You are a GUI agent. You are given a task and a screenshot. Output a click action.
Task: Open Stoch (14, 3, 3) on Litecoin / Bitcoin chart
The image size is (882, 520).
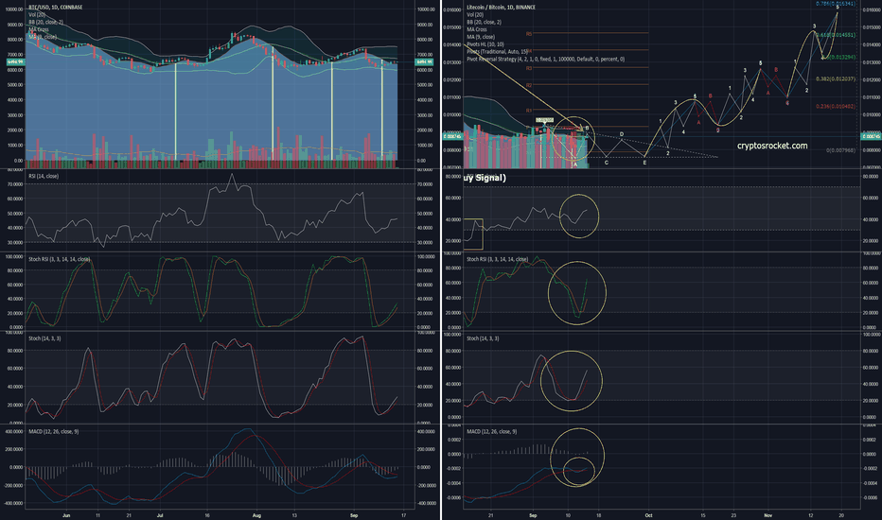(483, 338)
